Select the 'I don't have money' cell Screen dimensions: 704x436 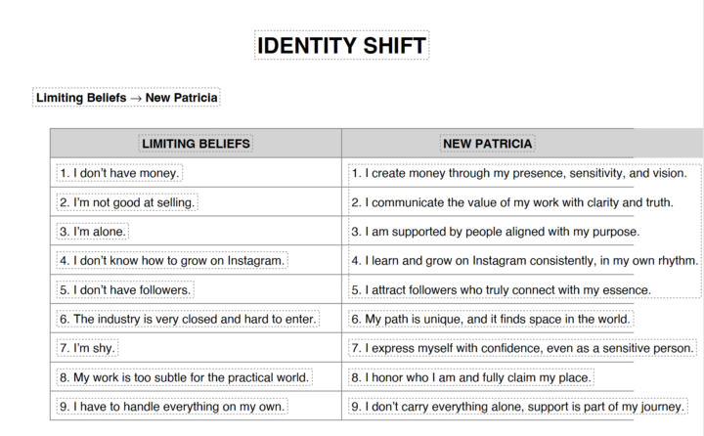[119, 173]
